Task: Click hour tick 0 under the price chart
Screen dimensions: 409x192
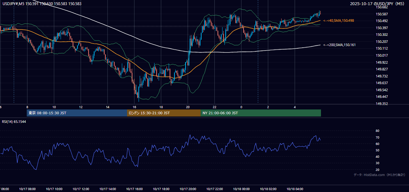Action: point(241,107)
